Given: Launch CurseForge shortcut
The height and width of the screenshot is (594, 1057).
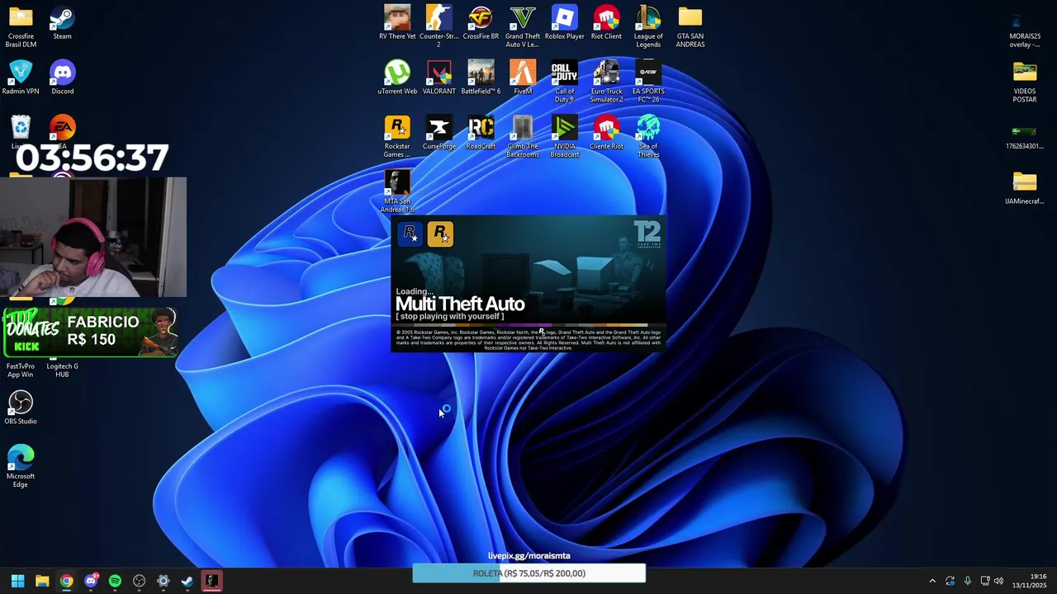Looking at the screenshot, I should (x=439, y=133).
